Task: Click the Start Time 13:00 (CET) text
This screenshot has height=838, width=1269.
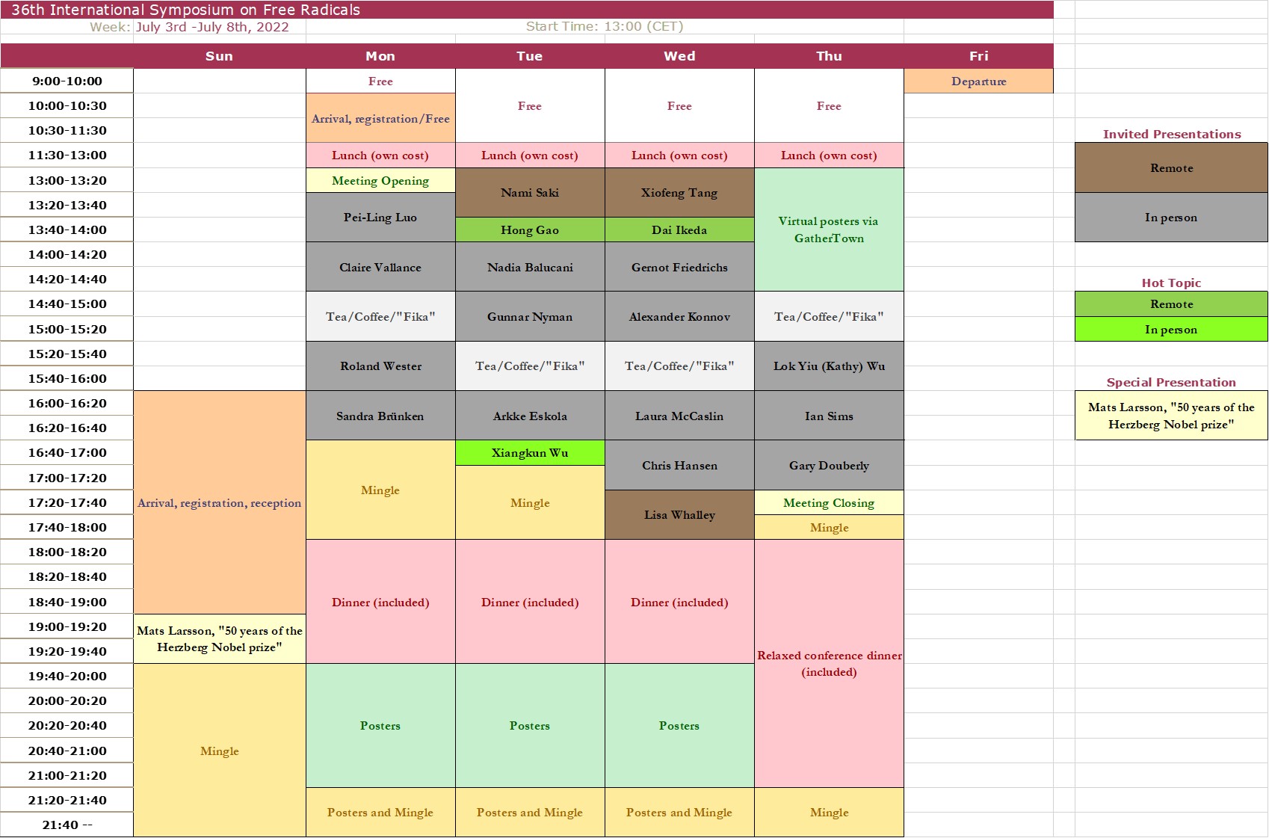Action: point(605,26)
